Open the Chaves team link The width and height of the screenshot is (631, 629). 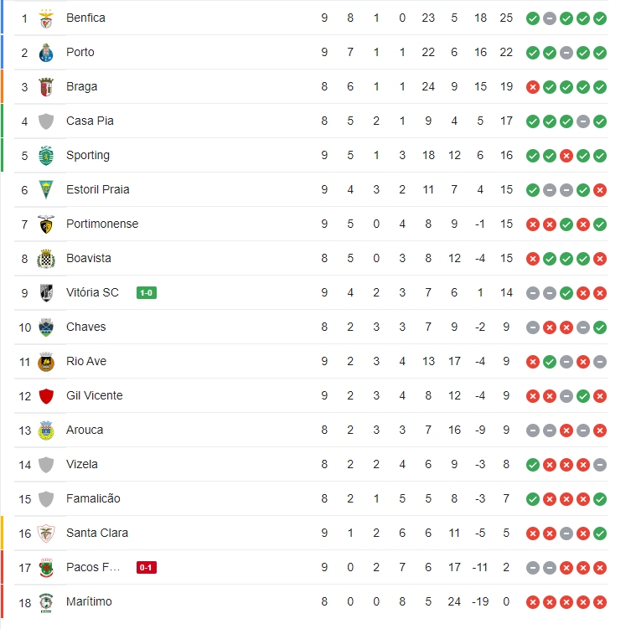point(86,327)
